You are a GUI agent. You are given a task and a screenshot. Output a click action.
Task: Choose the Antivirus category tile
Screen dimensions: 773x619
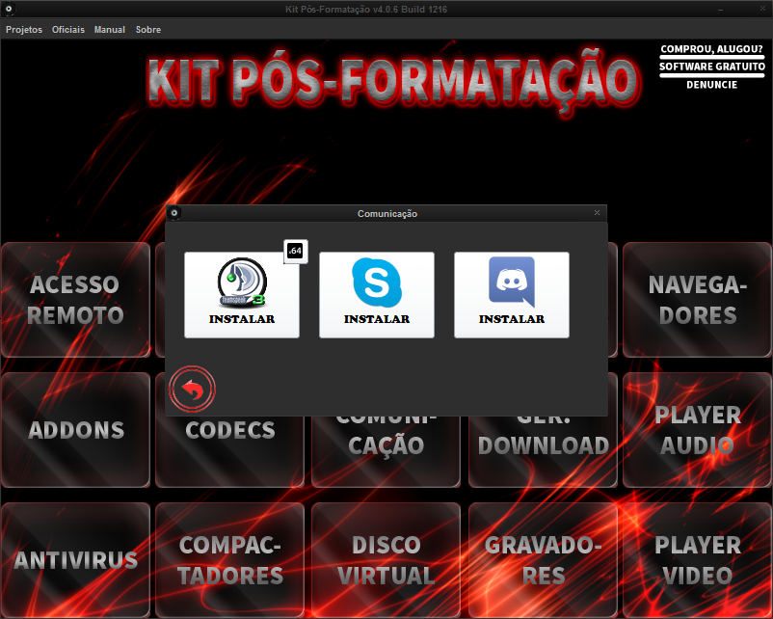pyautogui.click(x=75, y=560)
